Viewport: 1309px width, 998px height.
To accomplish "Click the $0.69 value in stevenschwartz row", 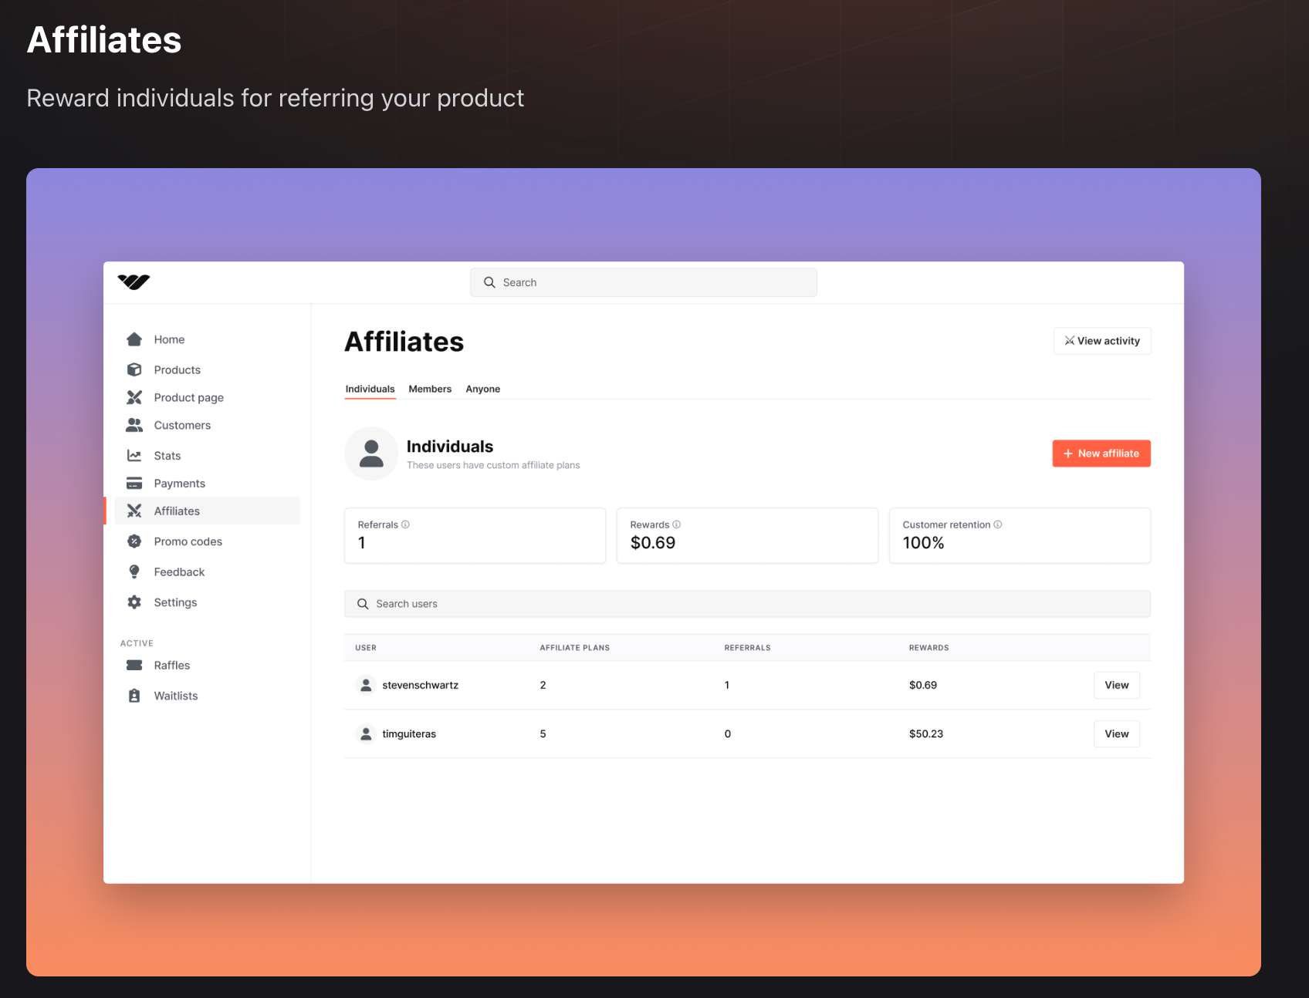I will tap(923, 685).
